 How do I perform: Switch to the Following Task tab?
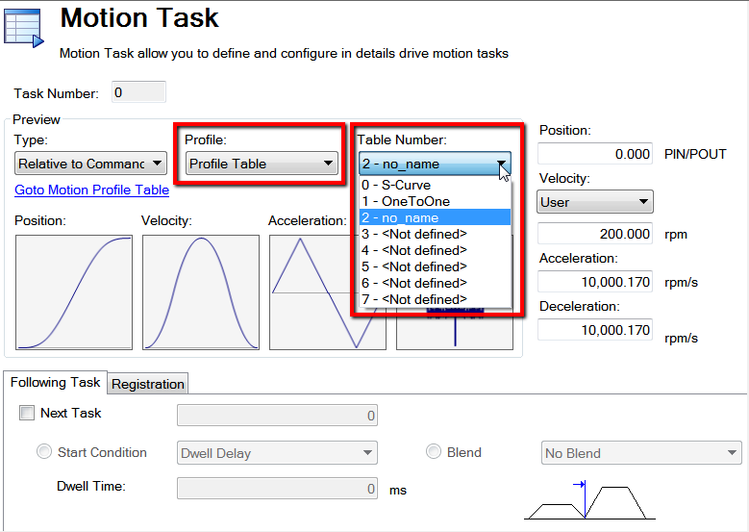pos(55,382)
